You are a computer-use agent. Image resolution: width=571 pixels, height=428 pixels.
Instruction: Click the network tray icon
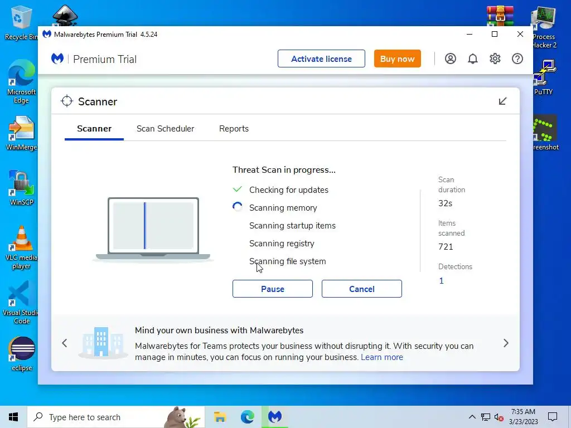coord(486,417)
